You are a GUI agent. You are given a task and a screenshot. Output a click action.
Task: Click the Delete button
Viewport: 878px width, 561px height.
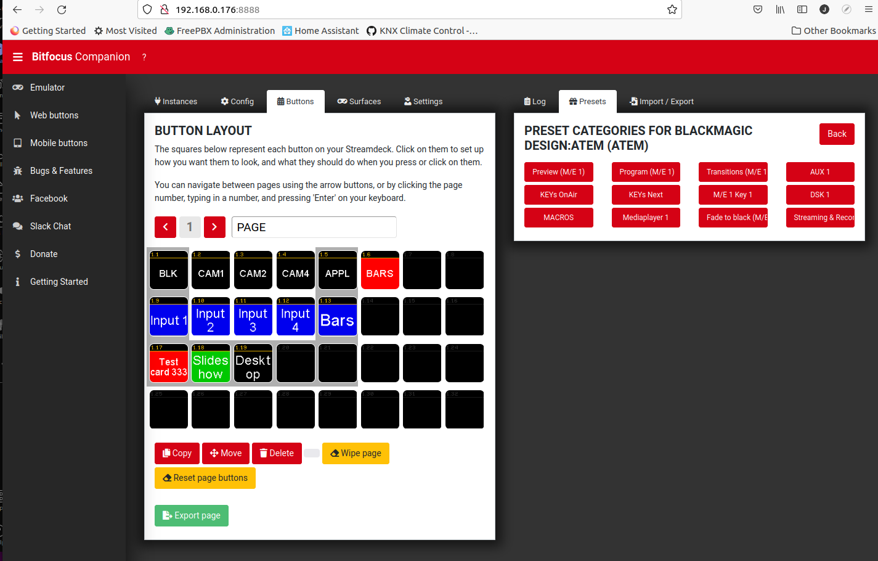(x=277, y=453)
